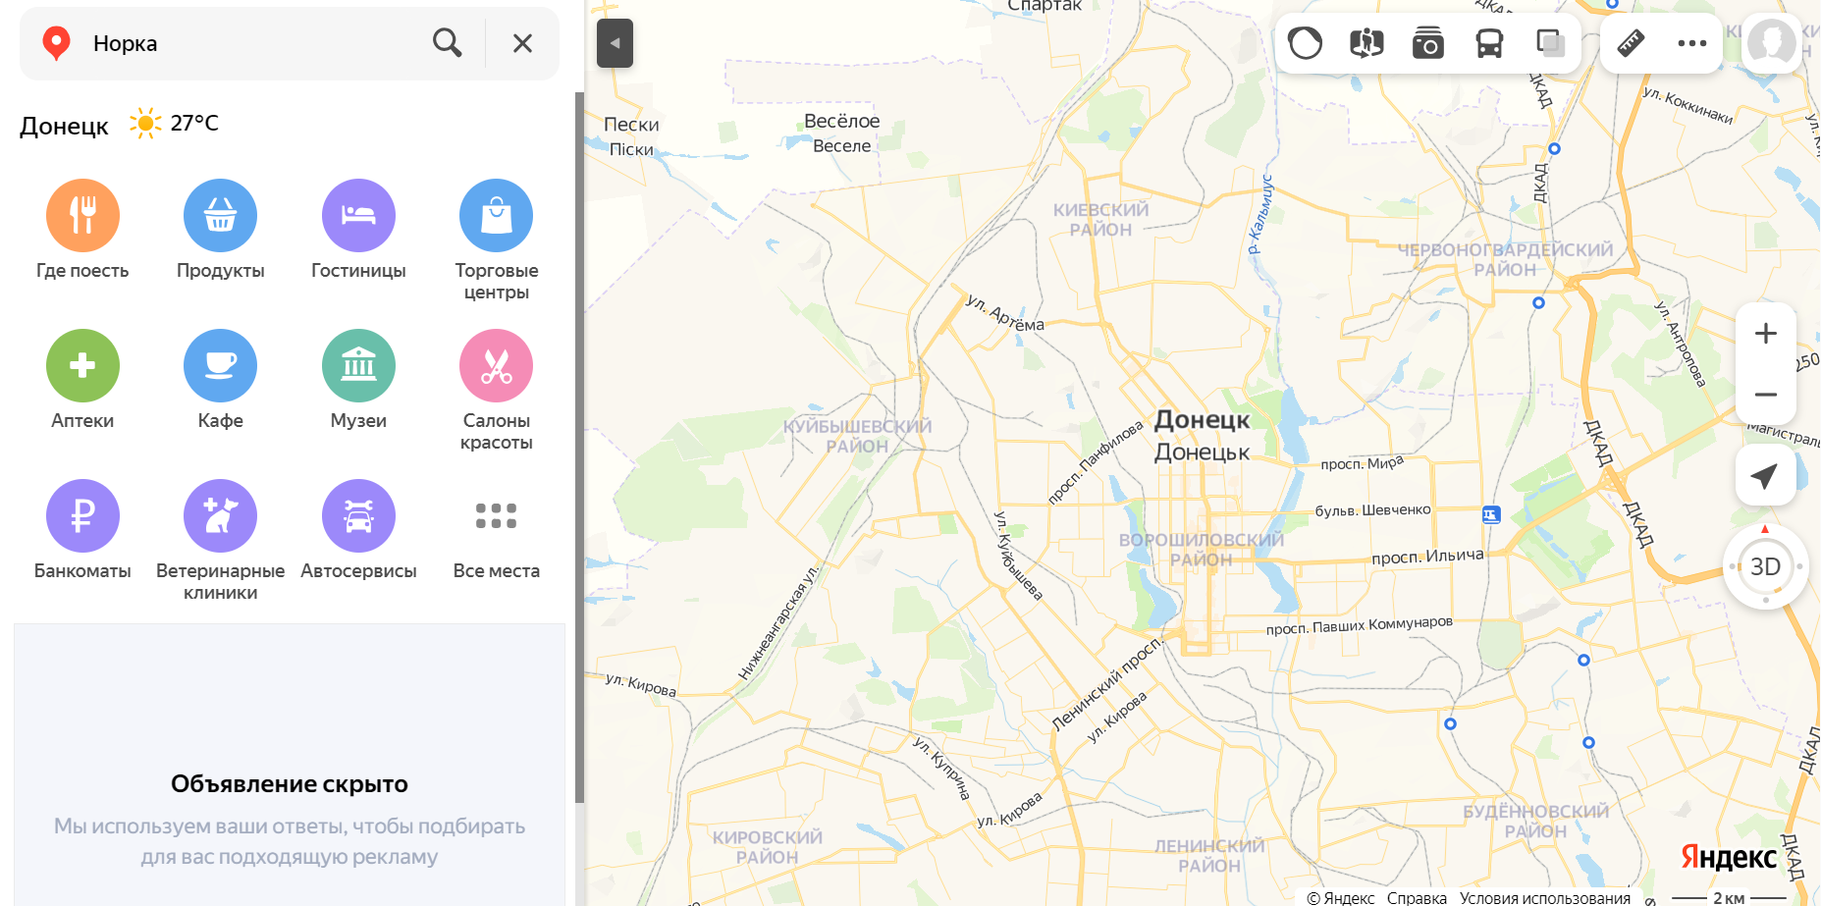This screenshot has width=1821, height=906.
Task: Click the просп. Мира street label
Action: coord(1362,462)
